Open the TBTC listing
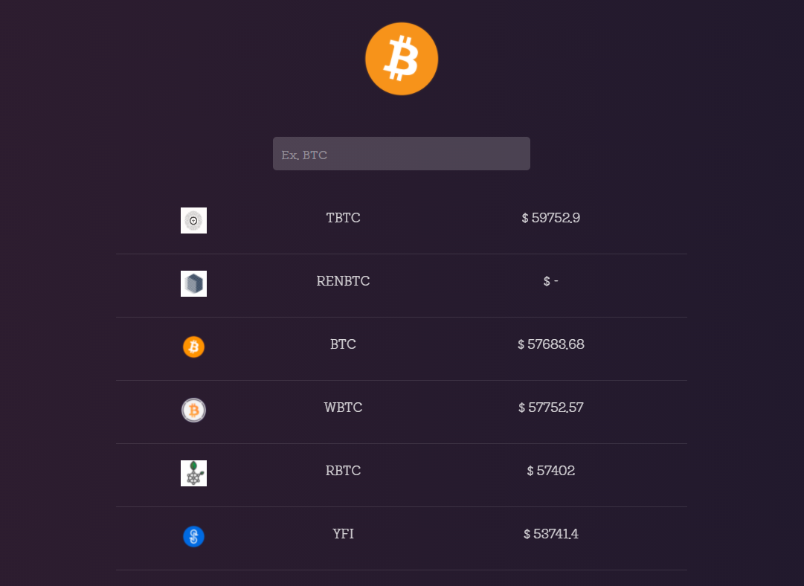This screenshot has height=586, width=804. [343, 218]
